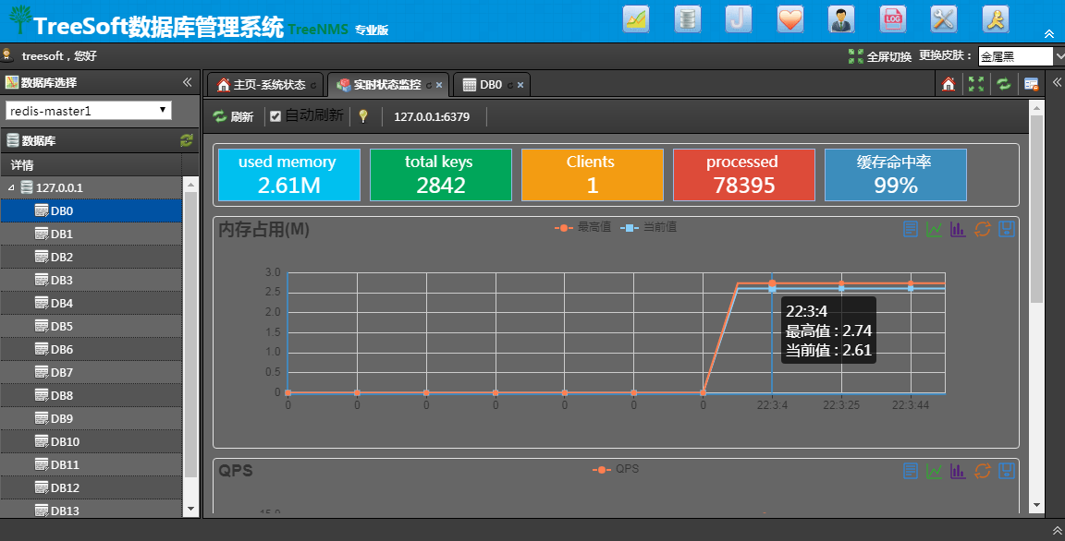
Task: Click the 缓存命中率 tile
Action: point(895,174)
